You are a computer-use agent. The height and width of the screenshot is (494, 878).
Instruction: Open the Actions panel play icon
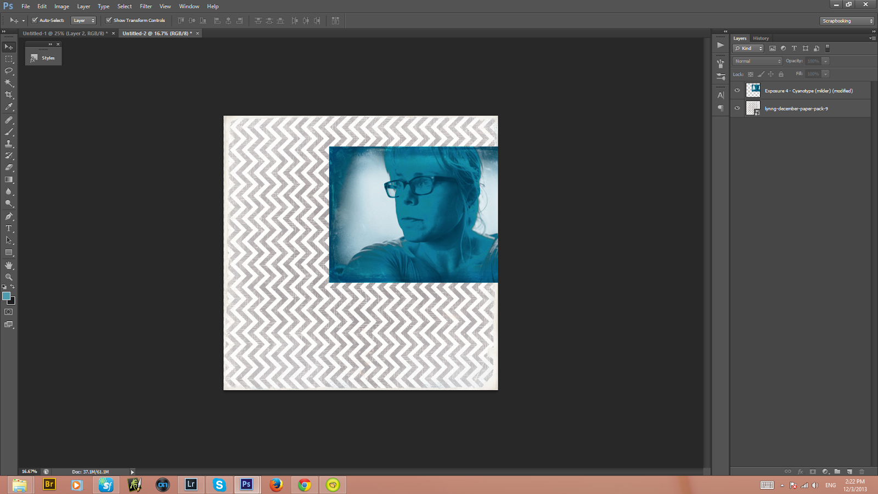[721, 45]
